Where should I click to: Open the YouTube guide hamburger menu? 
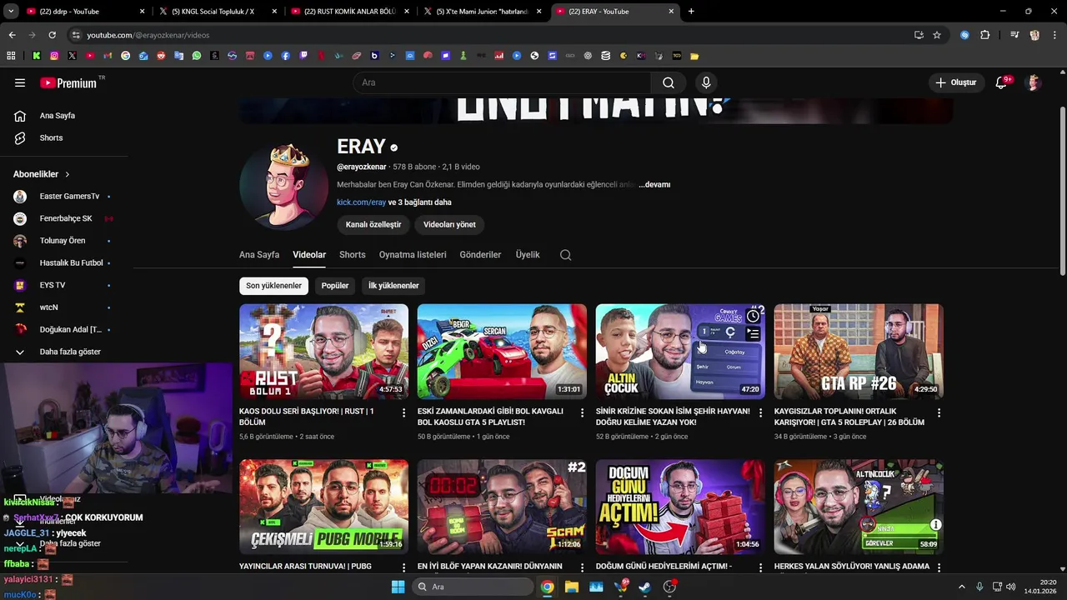[20, 82]
